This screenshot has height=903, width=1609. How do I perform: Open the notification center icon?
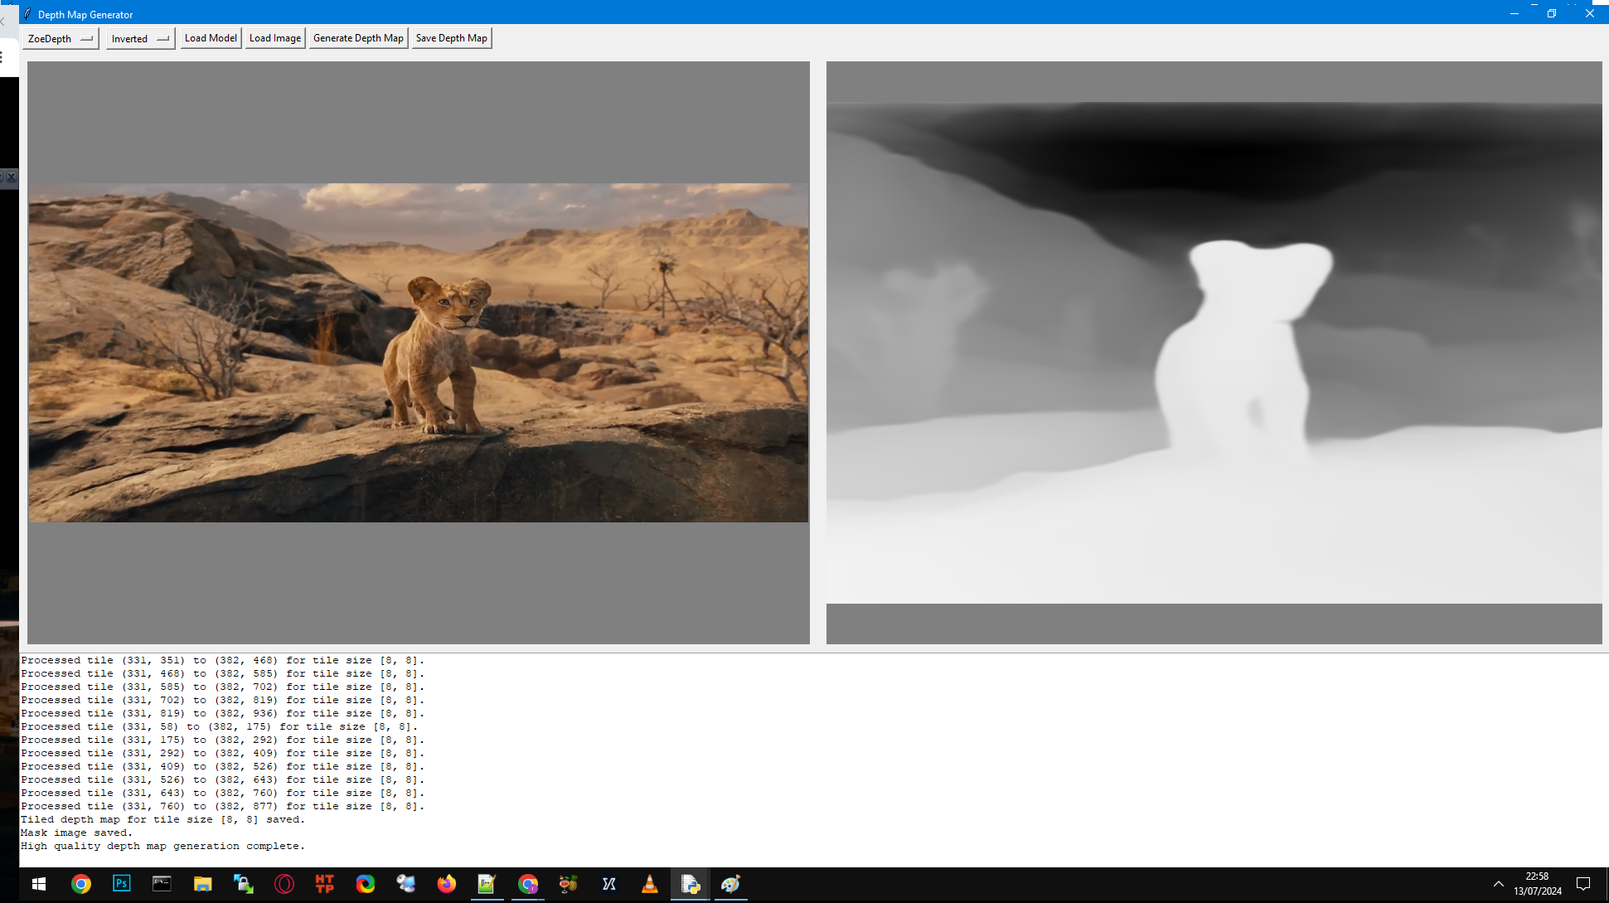[1583, 884]
